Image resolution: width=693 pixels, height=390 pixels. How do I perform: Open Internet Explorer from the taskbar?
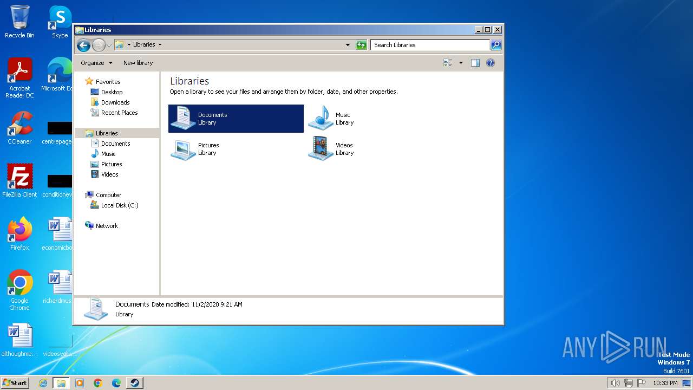click(x=43, y=383)
